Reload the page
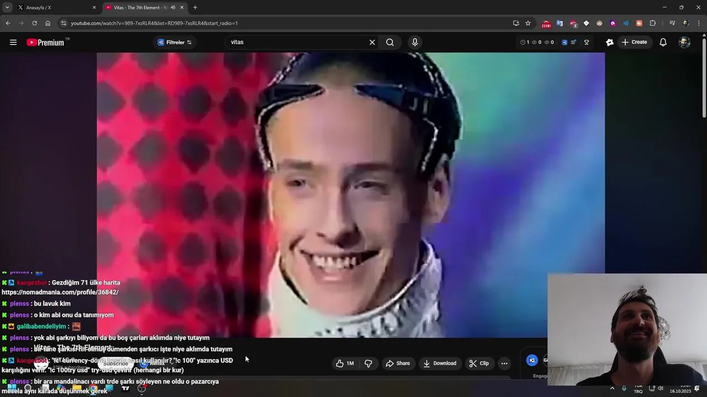Screen dimensions: 707x397 point(34,23)
